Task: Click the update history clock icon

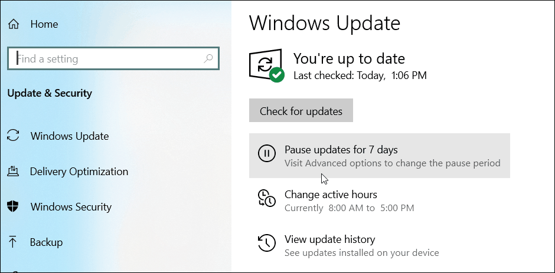Action: click(266, 243)
